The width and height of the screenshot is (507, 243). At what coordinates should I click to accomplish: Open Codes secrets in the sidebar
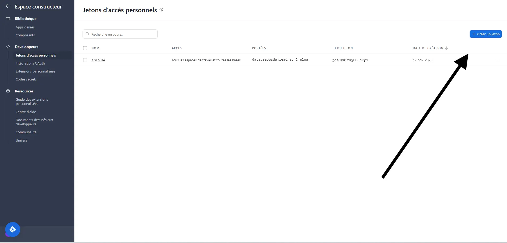26,79
